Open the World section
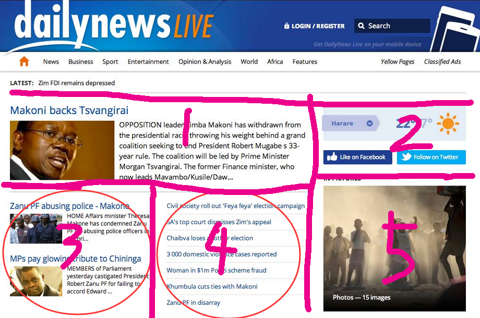This screenshot has height=318, width=480. [249, 62]
